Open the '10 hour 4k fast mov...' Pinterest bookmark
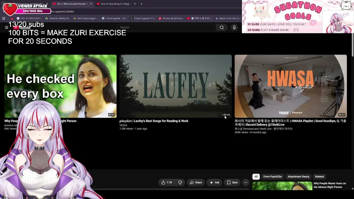This screenshot has width=354, height=199. coord(171,19)
